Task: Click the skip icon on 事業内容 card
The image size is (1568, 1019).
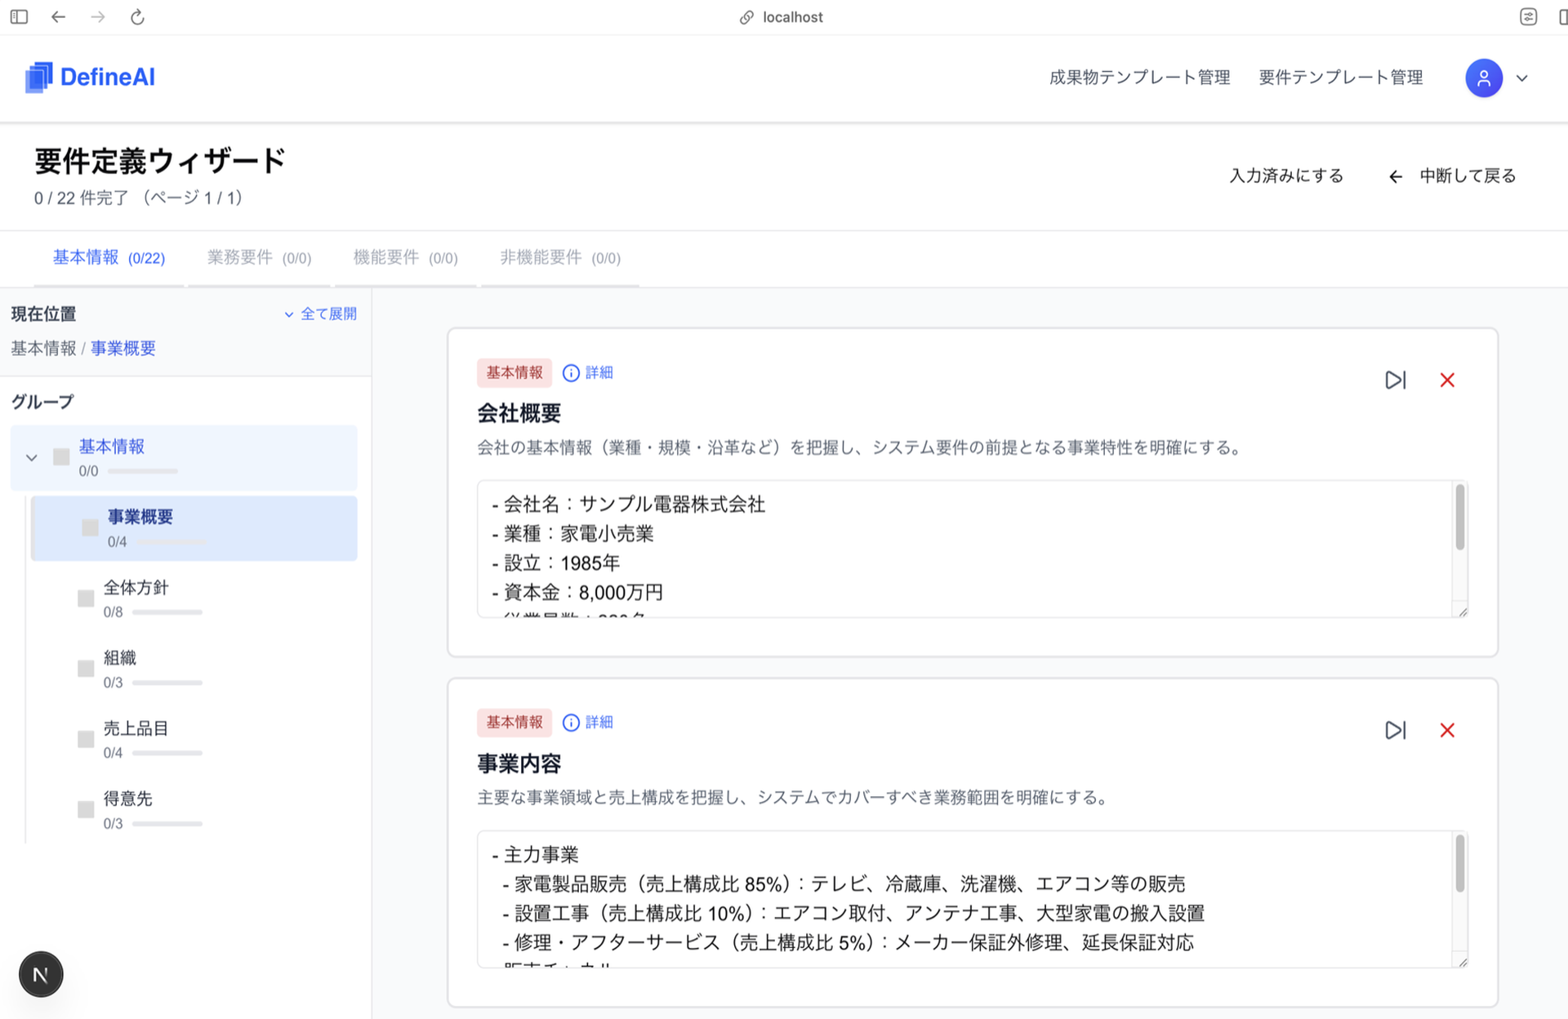Action: 1396,731
